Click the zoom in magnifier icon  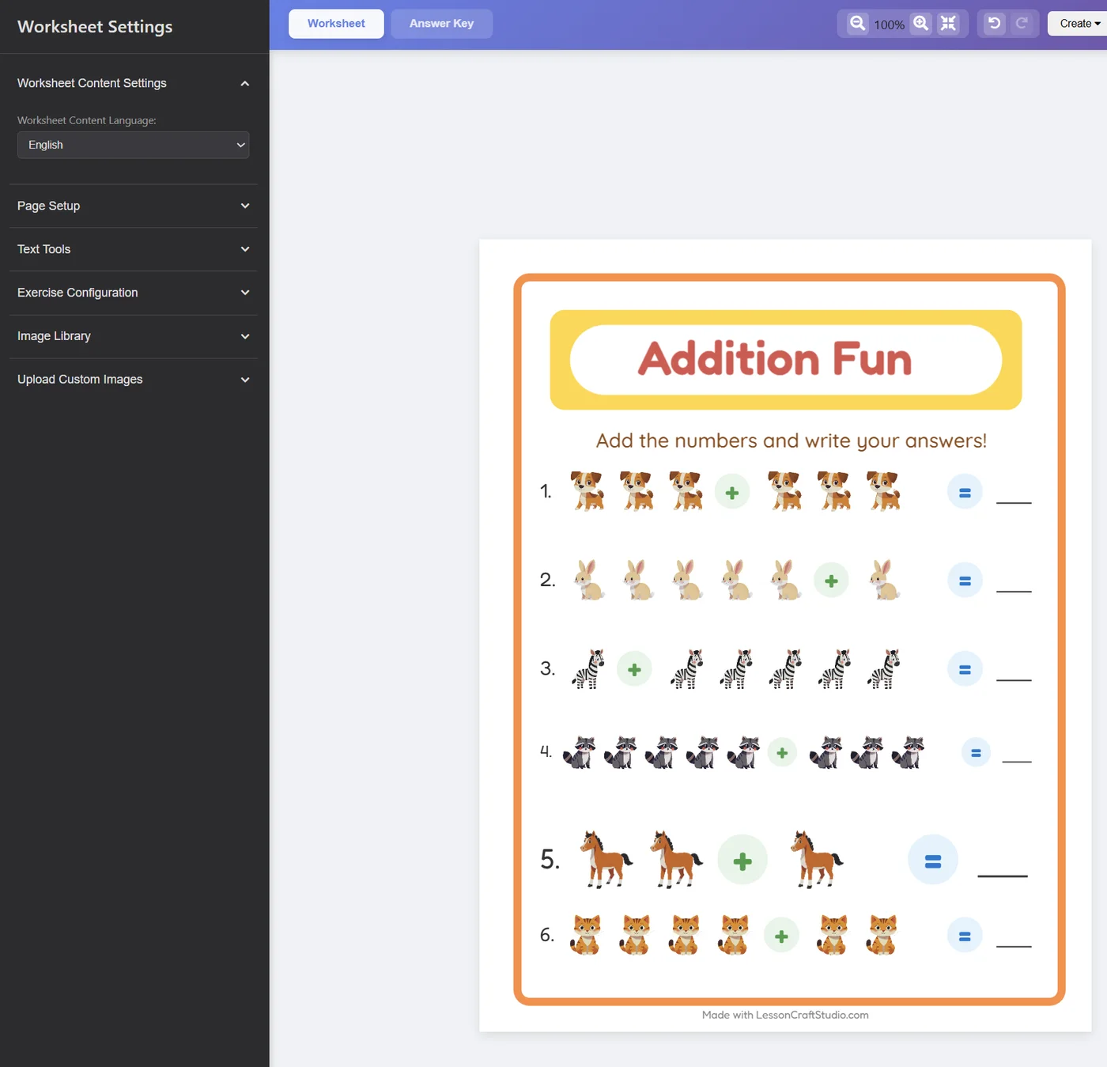[921, 24]
